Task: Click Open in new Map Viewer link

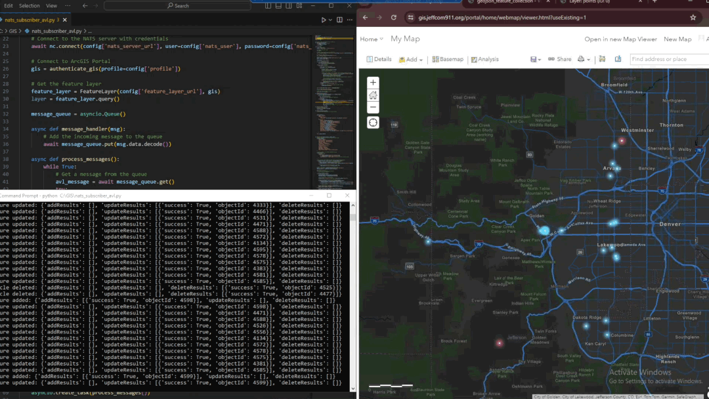Action: click(x=620, y=39)
